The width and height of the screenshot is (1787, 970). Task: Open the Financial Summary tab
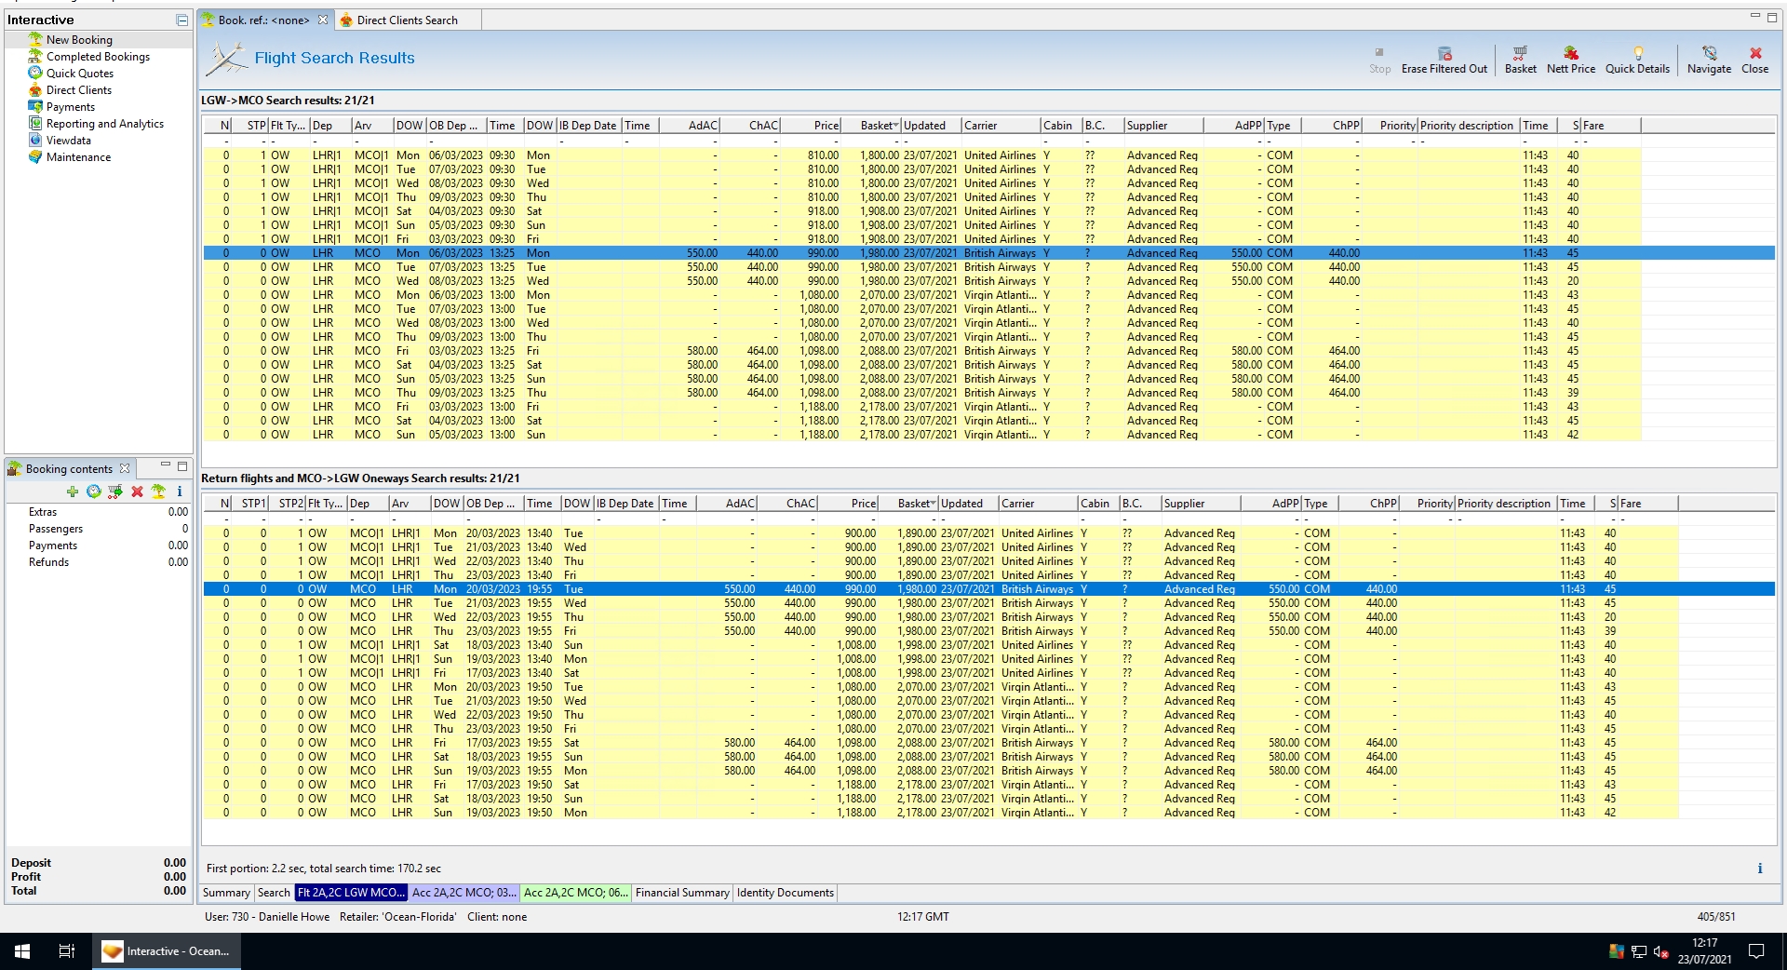point(681,893)
